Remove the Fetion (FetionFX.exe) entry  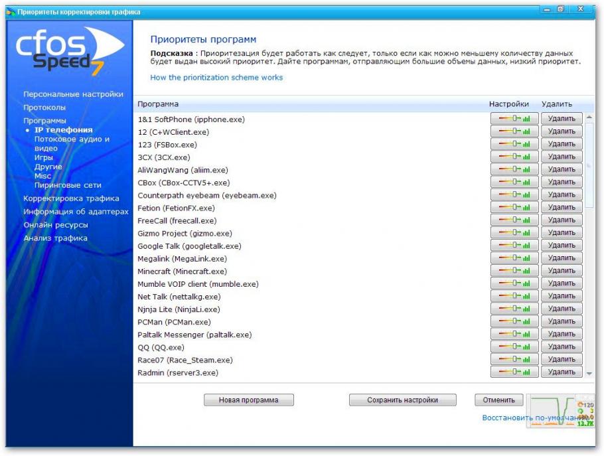[x=562, y=208]
